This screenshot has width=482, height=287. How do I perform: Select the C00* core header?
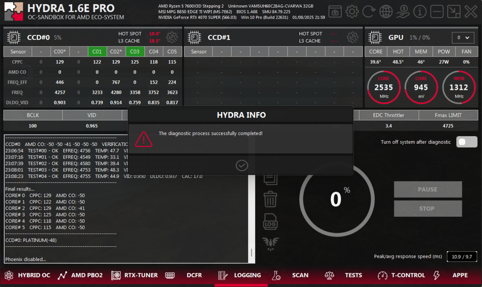coord(59,52)
